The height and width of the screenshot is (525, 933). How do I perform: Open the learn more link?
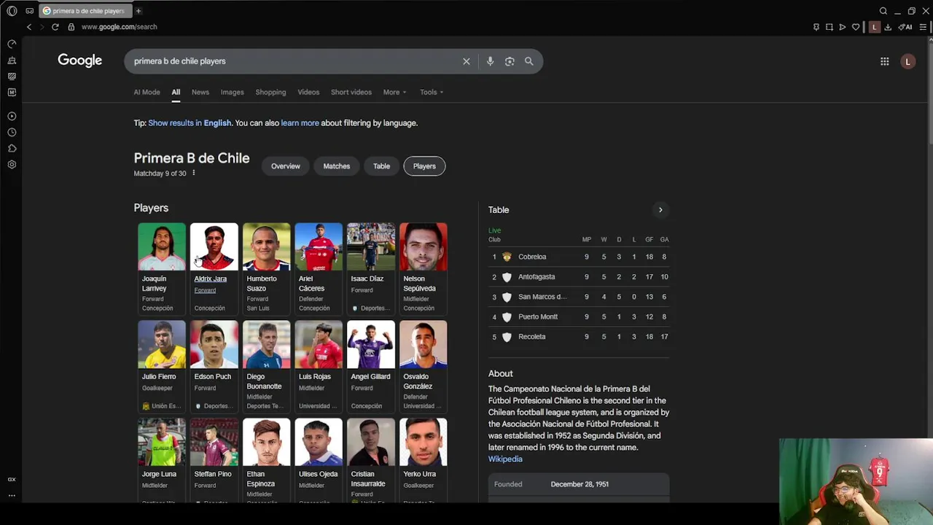pyautogui.click(x=300, y=123)
